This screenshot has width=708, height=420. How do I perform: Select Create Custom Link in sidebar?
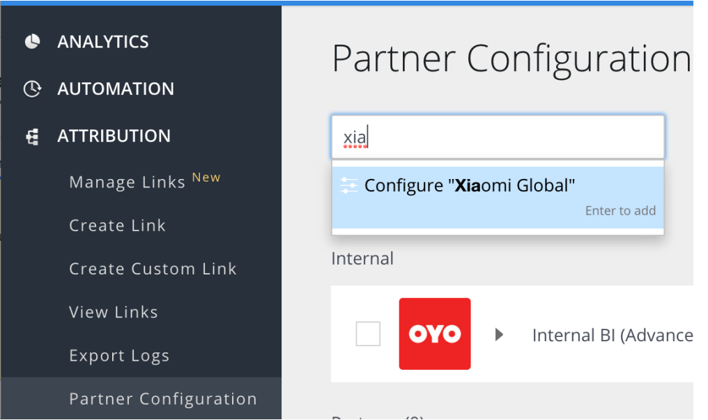153,269
